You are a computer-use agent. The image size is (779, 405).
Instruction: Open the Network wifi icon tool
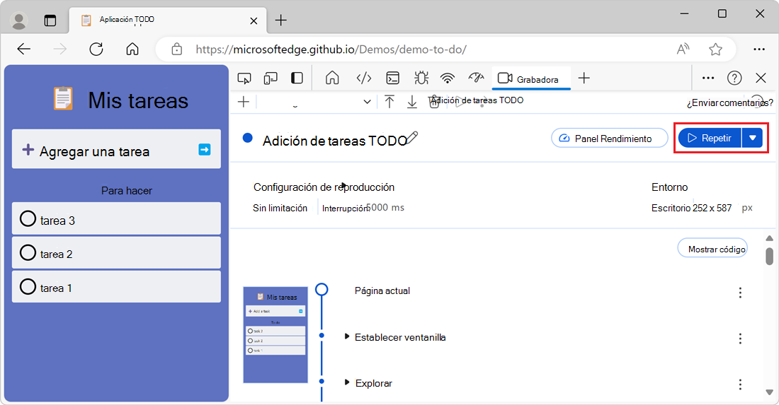tap(448, 78)
